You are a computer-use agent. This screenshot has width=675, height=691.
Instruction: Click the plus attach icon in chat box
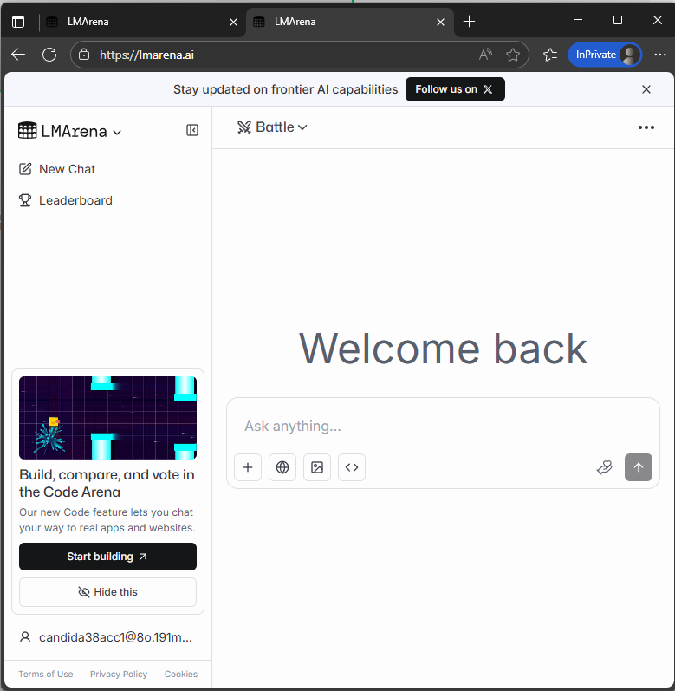248,467
